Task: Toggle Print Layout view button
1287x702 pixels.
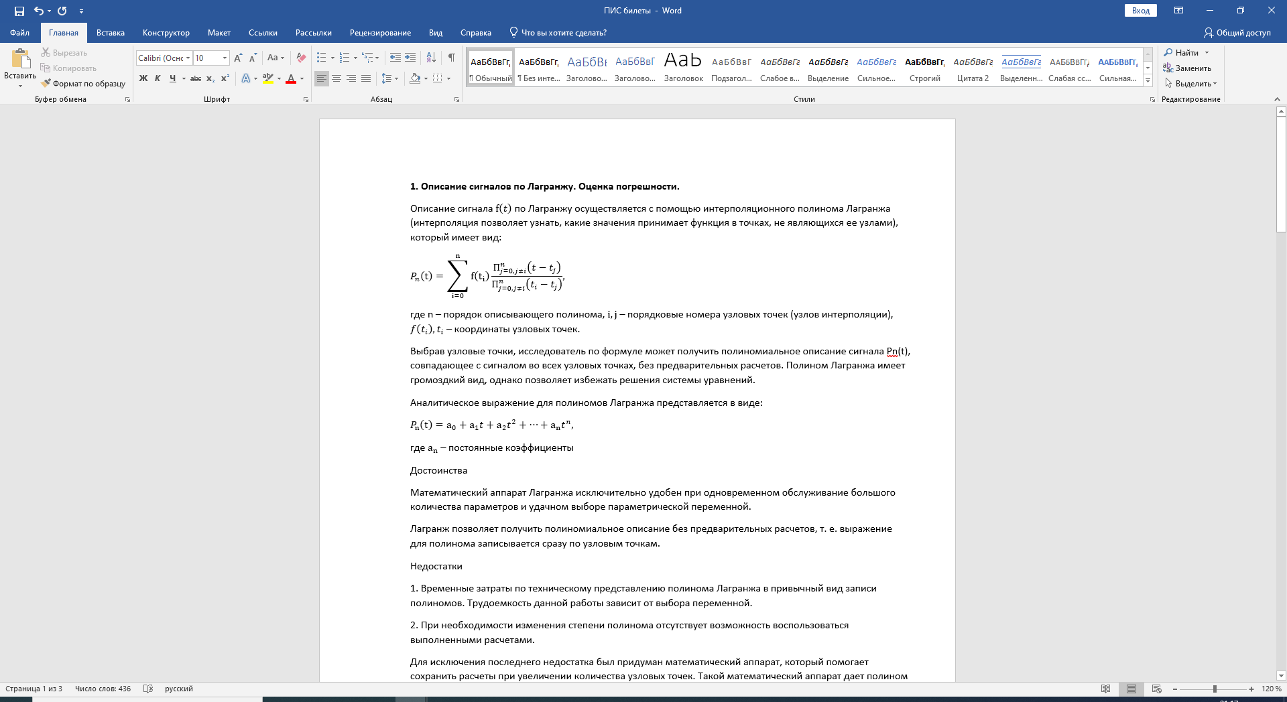Action: click(x=1131, y=689)
